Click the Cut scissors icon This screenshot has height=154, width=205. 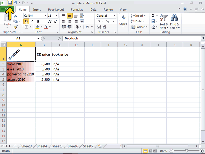[15, 16]
